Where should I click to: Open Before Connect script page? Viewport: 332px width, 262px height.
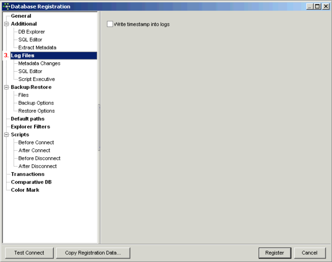[36, 143]
